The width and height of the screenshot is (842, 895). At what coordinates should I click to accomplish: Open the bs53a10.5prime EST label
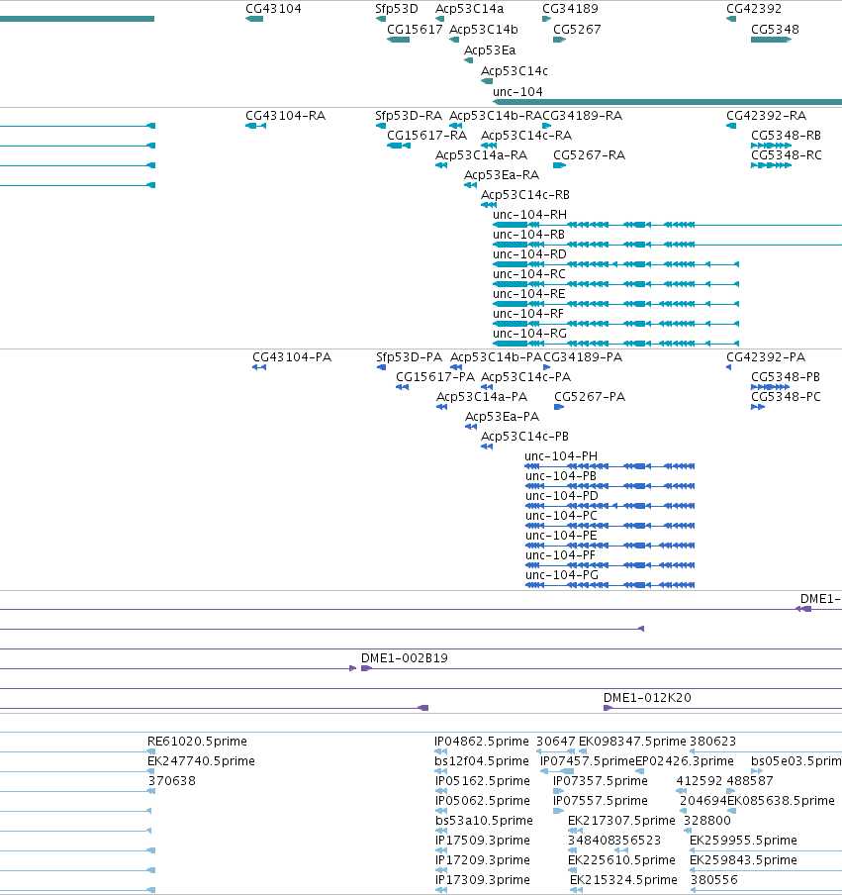pos(484,820)
